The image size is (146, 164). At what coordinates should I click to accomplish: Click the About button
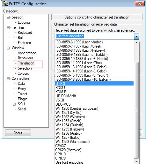(x=18, y=133)
